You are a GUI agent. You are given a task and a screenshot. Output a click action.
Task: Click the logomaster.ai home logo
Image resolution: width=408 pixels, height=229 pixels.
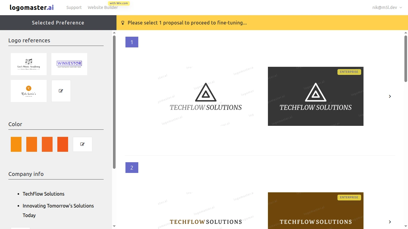(x=32, y=7)
